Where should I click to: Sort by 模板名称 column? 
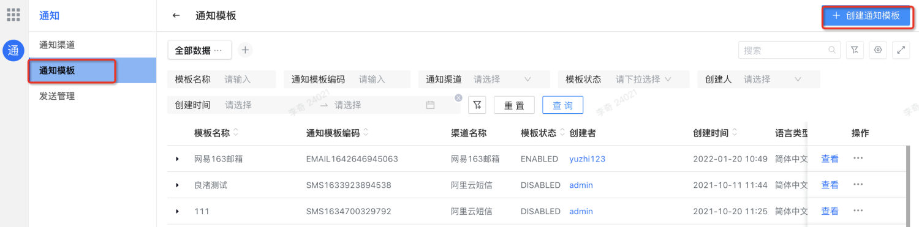click(236, 133)
